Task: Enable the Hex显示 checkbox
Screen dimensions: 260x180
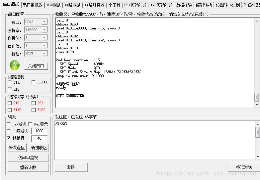Action: pyautogui.click(x=30, y=124)
